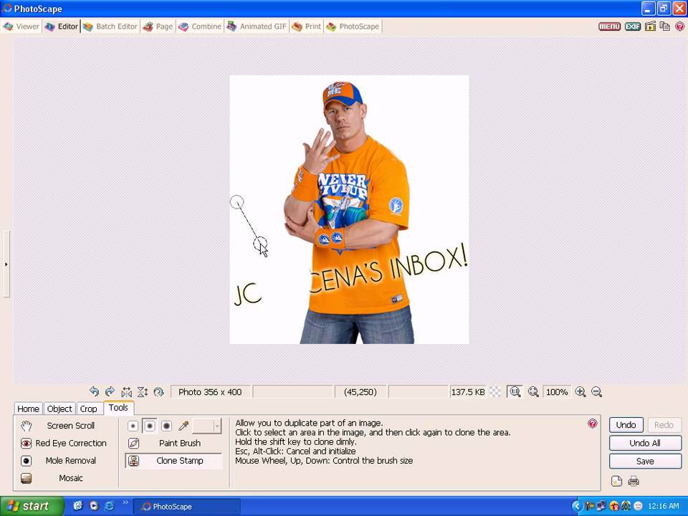Open the Combine tab
The height and width of the screenshot is (516, 688).
[200, 27]
